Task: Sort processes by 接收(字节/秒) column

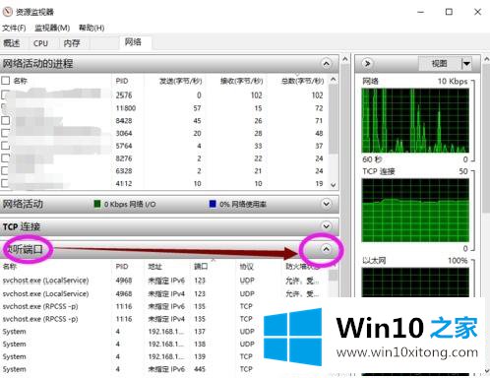Action: [x=241, y=81]
